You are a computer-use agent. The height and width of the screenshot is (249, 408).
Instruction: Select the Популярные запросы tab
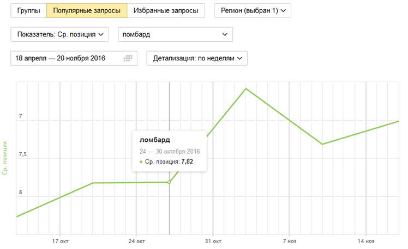point(87,11)
